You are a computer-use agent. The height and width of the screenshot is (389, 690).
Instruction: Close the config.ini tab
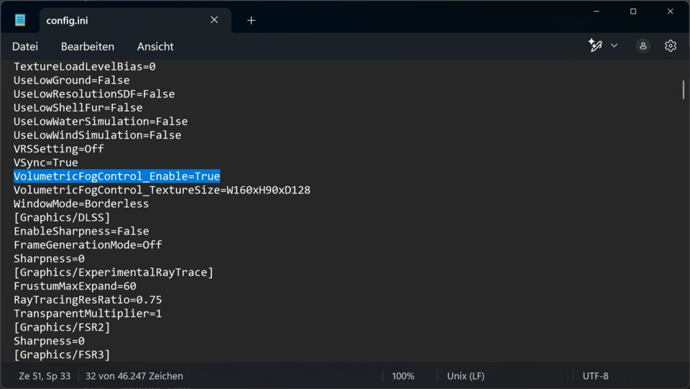(214, 20)
